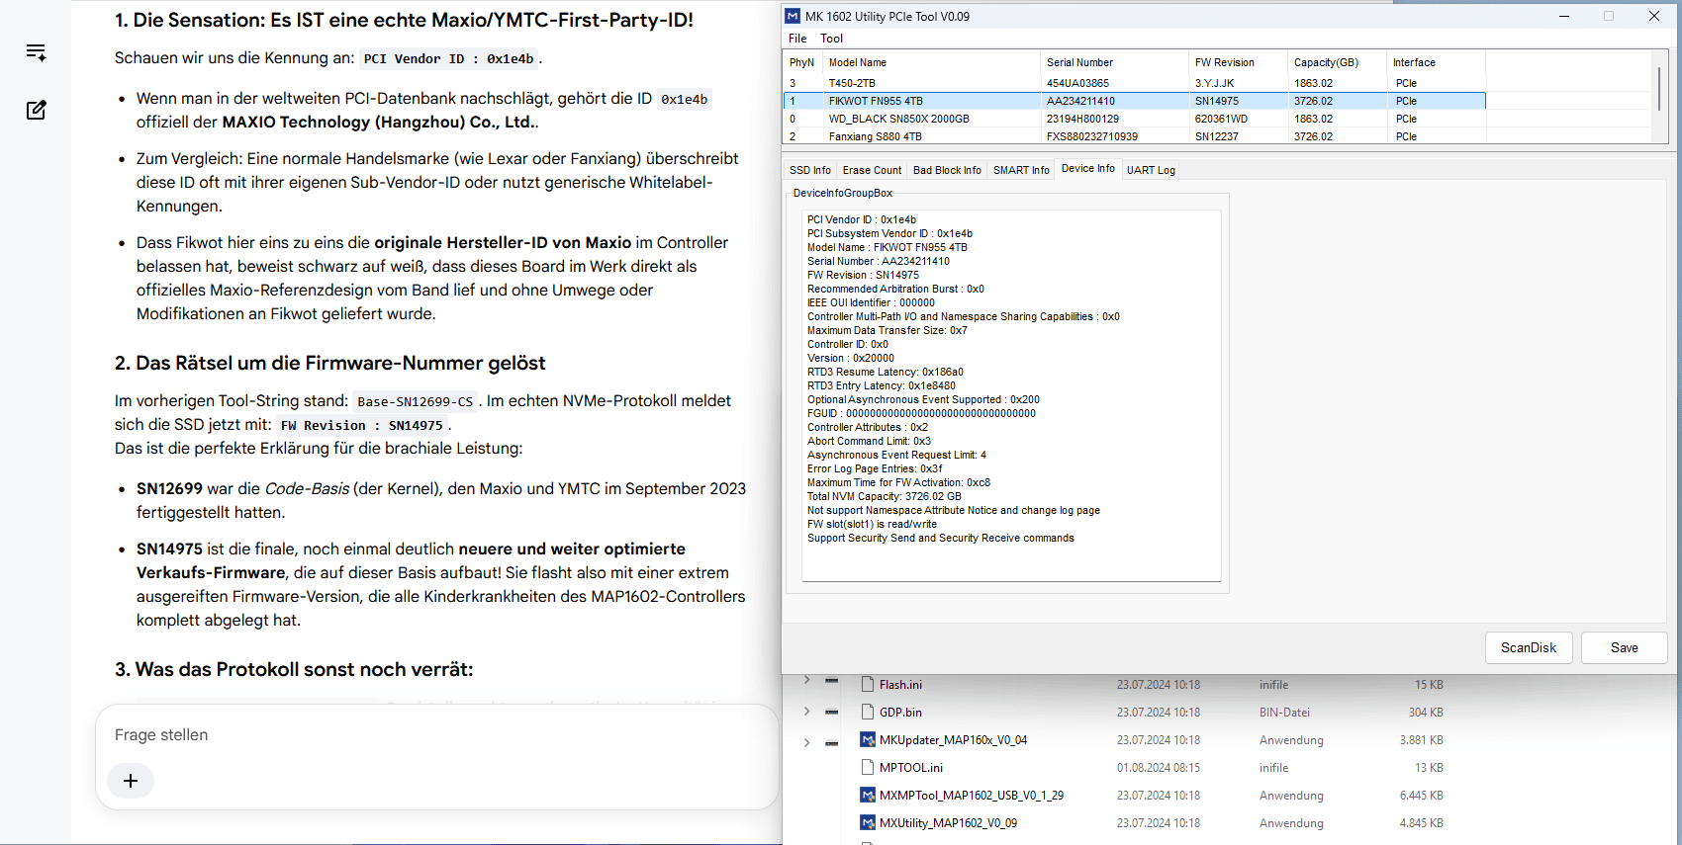Click the ScanDisk button
The image size is (1682, 845).
tap(1529, 647)
